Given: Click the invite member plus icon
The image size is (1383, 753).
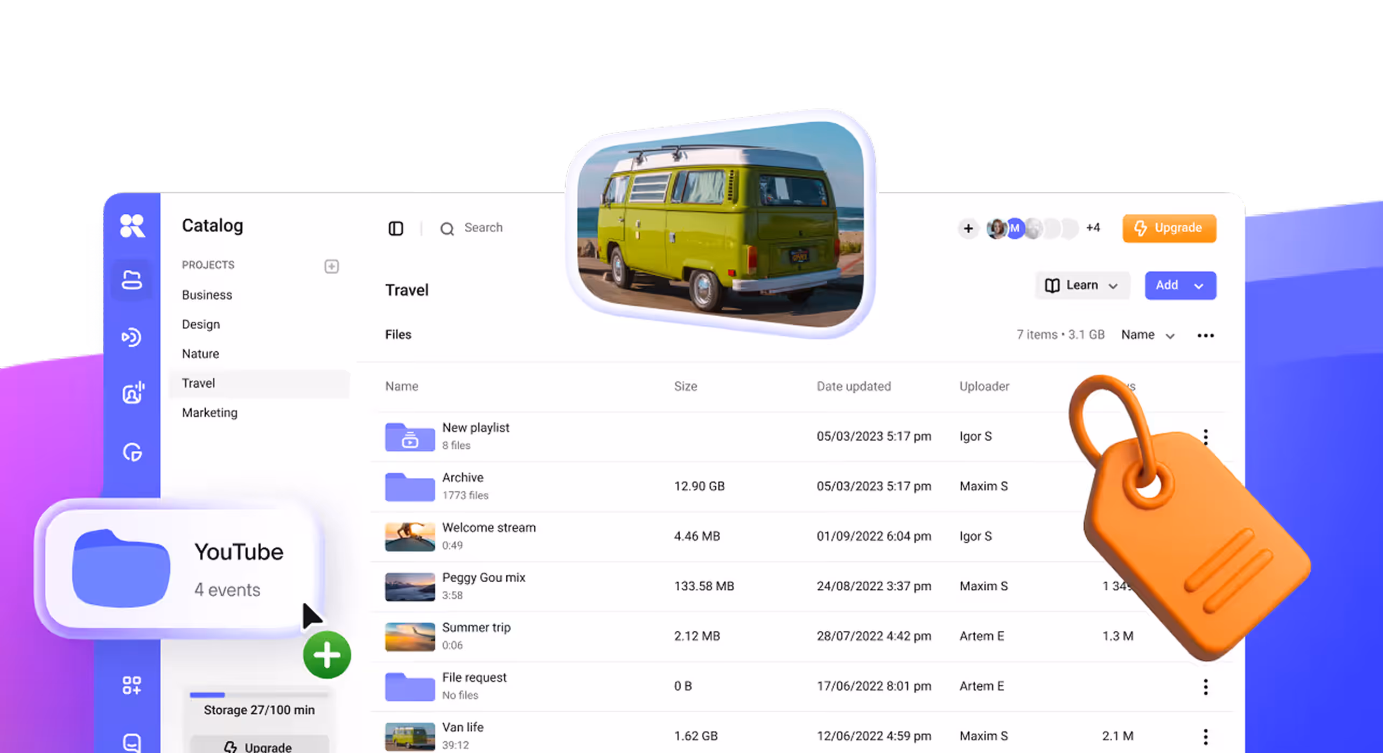Looking at the screenshot, I should [968, 228].
